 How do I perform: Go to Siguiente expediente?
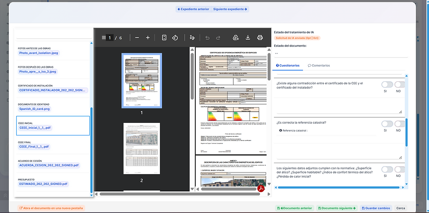click(x=230, y=9)
